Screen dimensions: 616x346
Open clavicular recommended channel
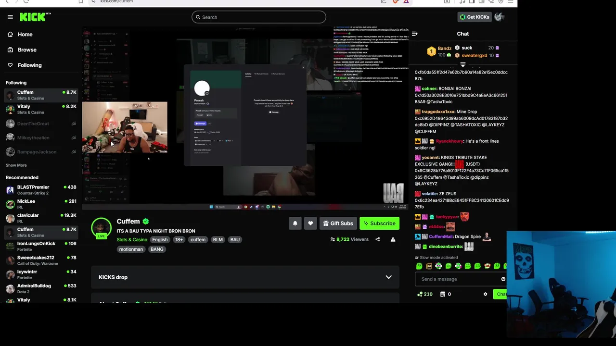41,218
